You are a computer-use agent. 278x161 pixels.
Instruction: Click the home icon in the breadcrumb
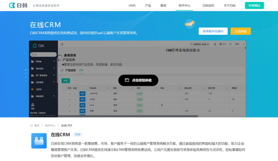click(x=31, y=125)
